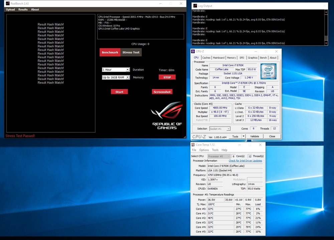
Task: Click the 'GPU1:Intel Coffee Lake UHD Graphics' line
Action: (119, 29)
